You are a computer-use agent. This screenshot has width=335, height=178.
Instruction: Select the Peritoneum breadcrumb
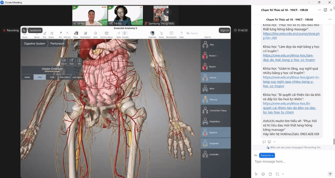[x=57, y=44]
